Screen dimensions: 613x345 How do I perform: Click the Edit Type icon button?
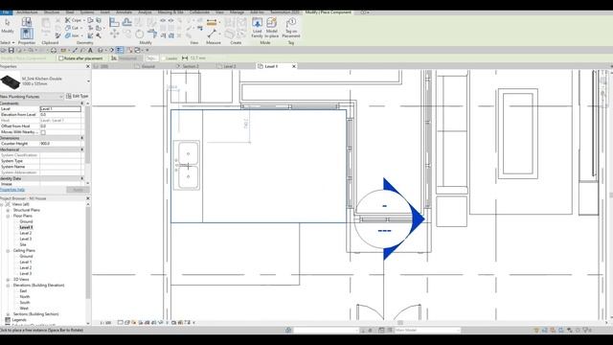click(78, 96)
